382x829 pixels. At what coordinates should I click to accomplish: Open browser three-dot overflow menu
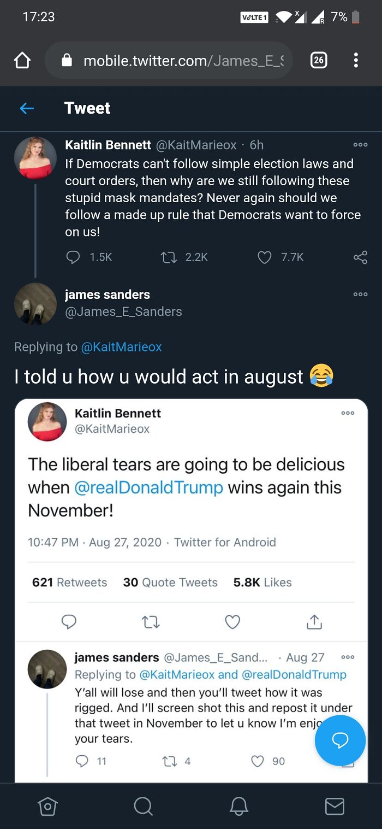pos(356,60)
